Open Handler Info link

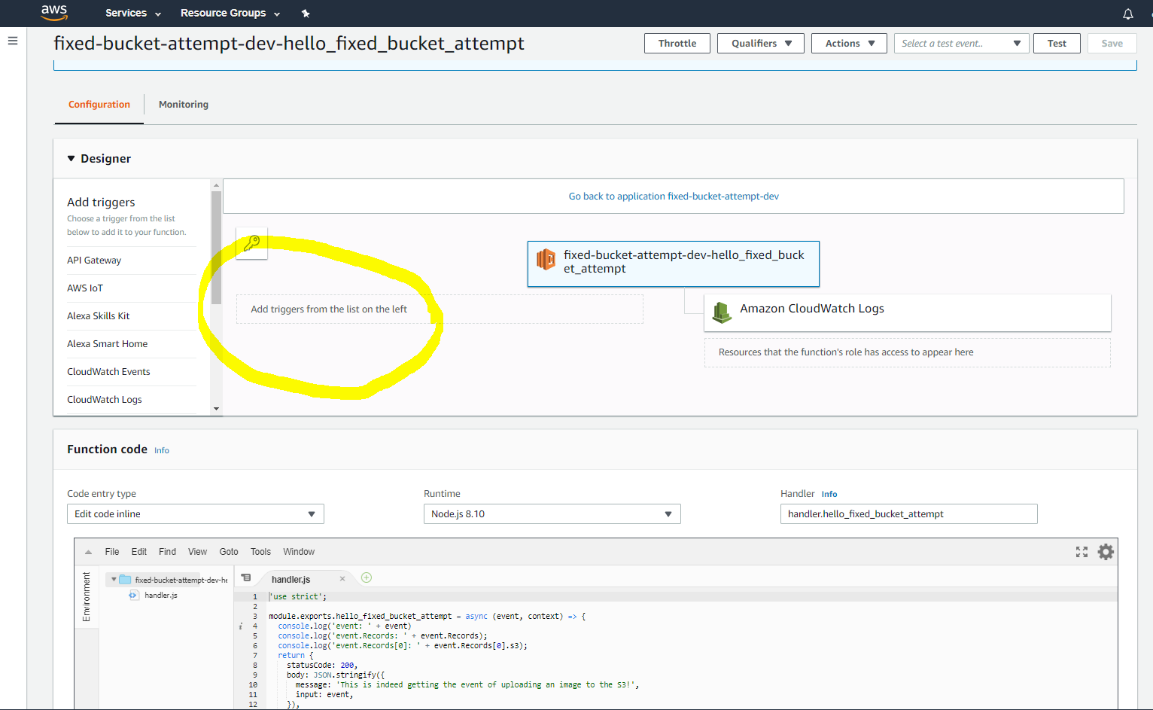(x=829, y=494)
